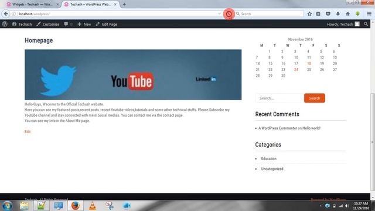The height and width of the screenshot is (211, 375).
Task: Open calendar date 18 posts
Action: (x=309, y=63)
